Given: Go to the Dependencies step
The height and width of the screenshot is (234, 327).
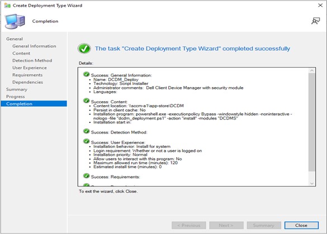Looking at the screenshot, I should 27,82.
